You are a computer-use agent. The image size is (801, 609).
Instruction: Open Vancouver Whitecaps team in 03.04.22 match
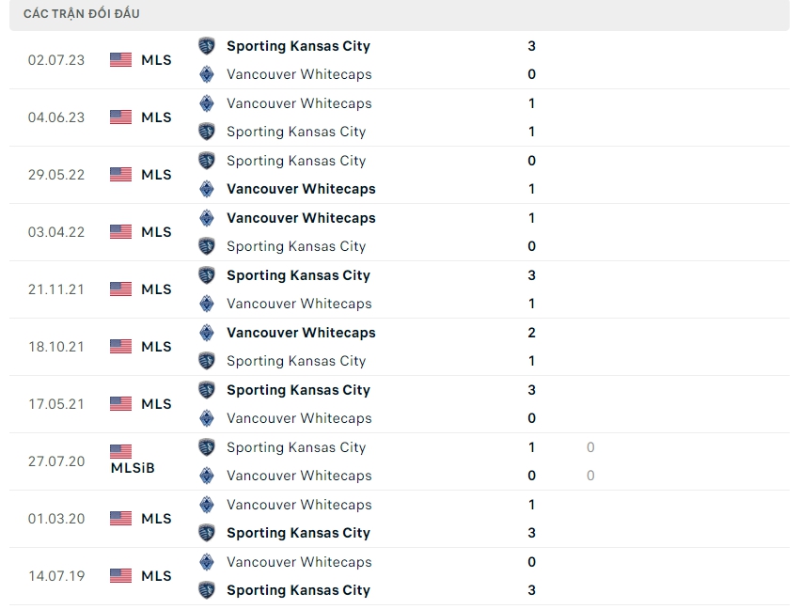click(301, 218)
